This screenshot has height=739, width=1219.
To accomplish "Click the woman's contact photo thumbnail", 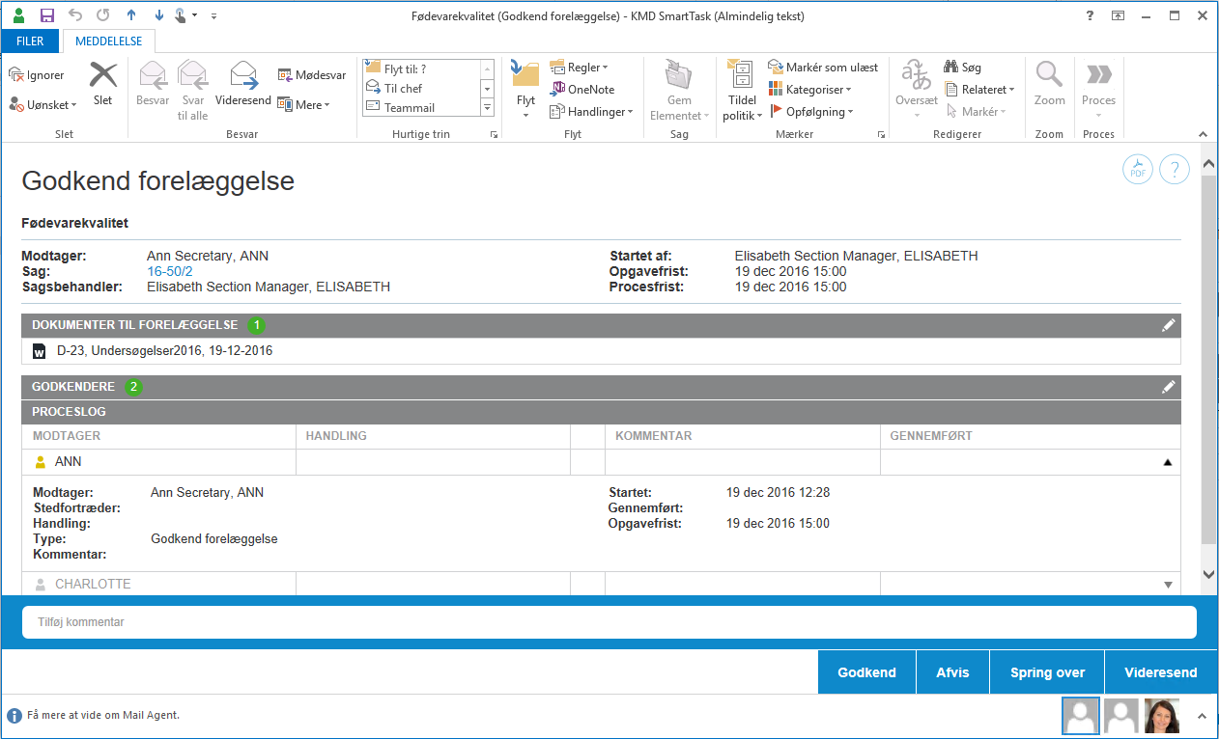I will pyautogui.click(x=1161, y=716).
